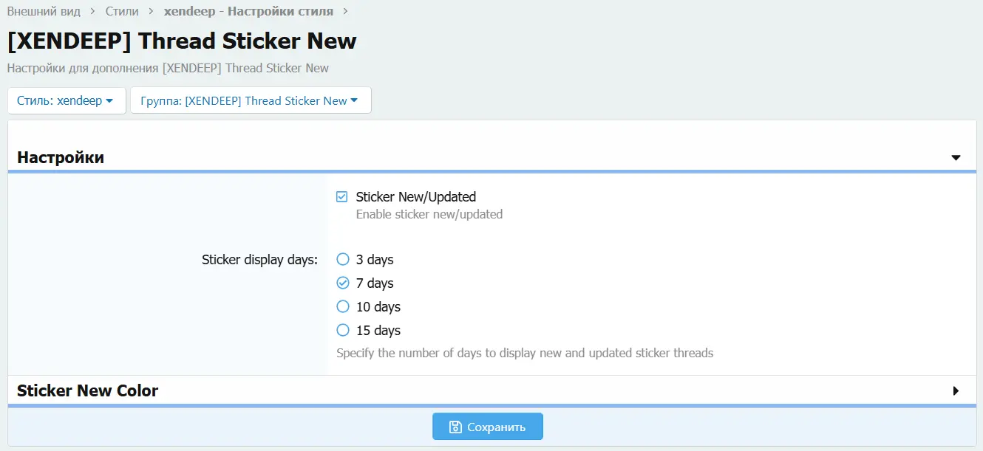Collapse the Настройки section header
Screen dimensions: 983x451
(61, 158)
